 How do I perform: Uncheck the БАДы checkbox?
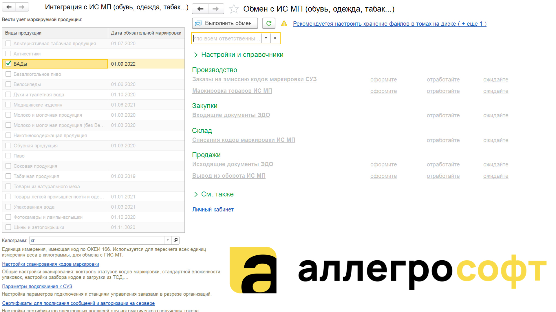click(8, 64)
